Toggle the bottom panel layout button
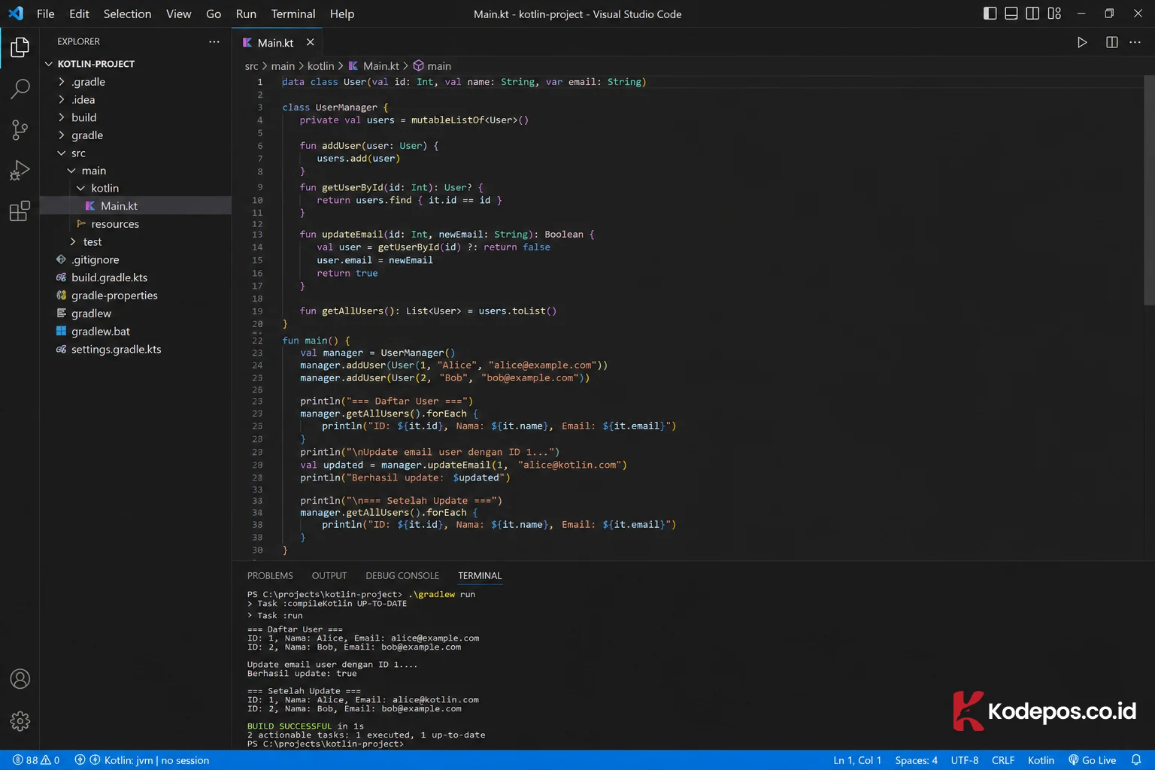Screen dimensions: 1155x770 coord(1011,14)
